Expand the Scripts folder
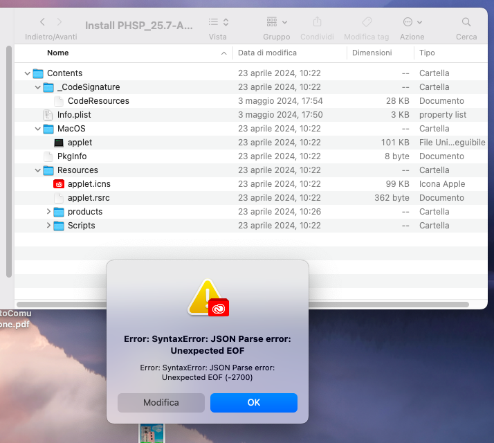The width and height of the screenshot is (494, 443). coord(48,226)
